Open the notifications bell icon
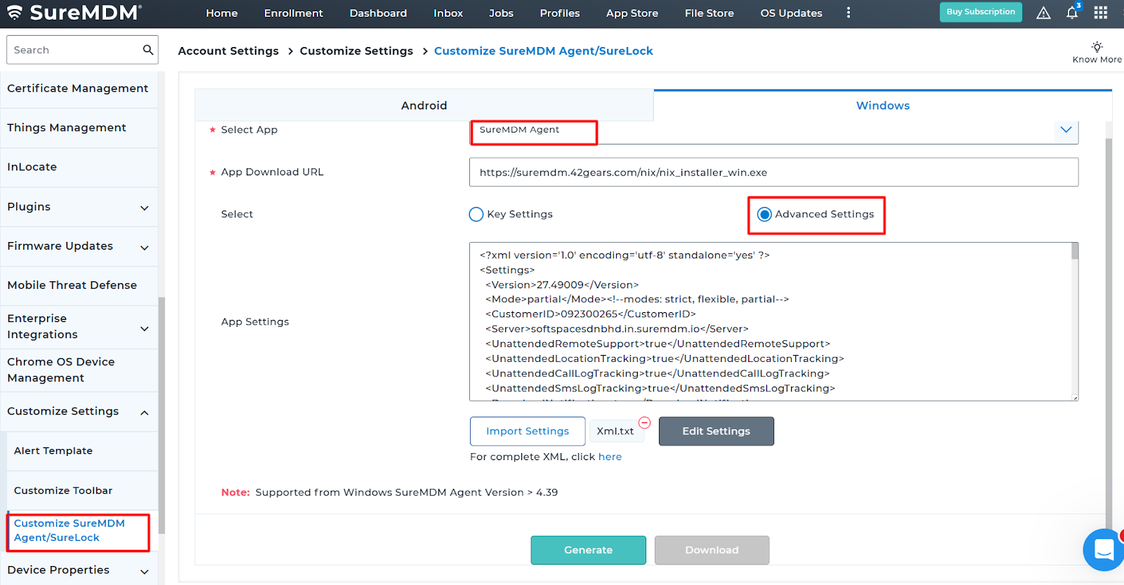 tap(1072, 13)
